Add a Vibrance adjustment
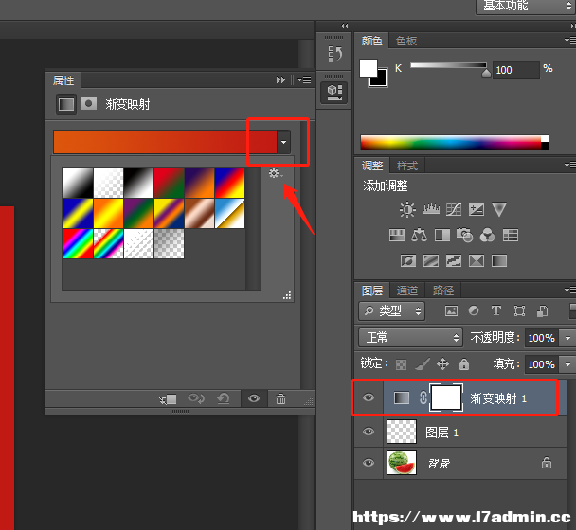This screenshot has width=576, height=530. click(499, 209)
